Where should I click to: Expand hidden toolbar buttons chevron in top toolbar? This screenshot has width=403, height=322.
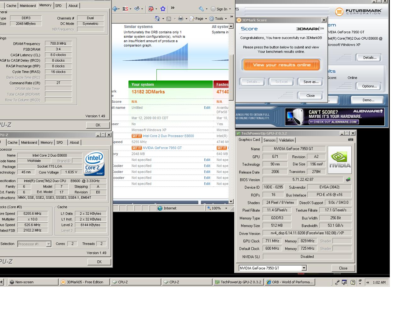tap(173, 8)
